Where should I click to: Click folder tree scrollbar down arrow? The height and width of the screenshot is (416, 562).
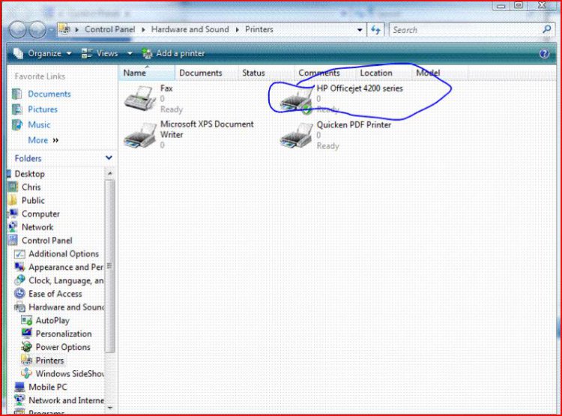click(110, 408)
